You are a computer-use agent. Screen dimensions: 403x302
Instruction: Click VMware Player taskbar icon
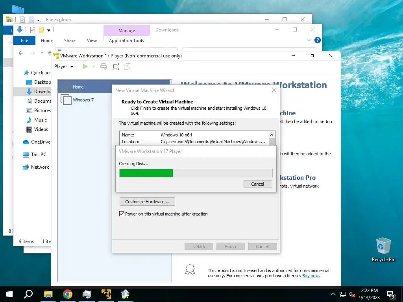(x=106, y=294)
